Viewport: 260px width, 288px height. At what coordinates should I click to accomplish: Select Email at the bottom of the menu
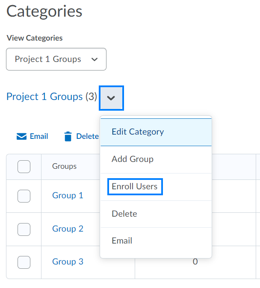pyautogui.click(x=122, y=241)
